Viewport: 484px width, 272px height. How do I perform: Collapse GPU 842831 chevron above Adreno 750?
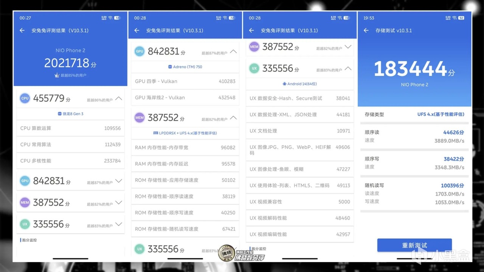pyautogui.click(x=233, y=51)
